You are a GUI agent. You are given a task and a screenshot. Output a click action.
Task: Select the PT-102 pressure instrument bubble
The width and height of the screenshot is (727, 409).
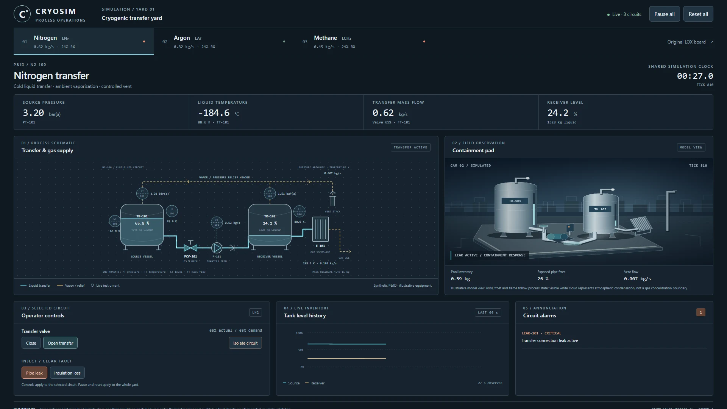tap(270, 194)
